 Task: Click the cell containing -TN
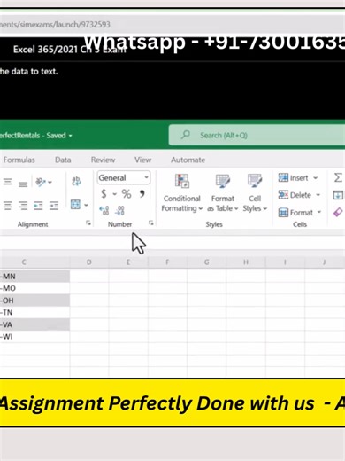tap(34, 312)
